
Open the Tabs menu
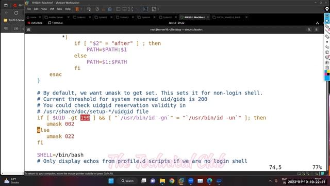(x=59, y=9)
